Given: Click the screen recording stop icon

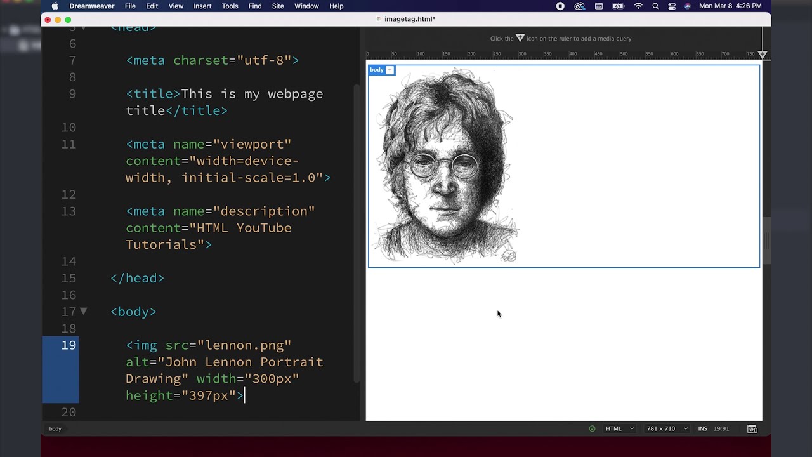Looking at the screenshot, I should click(560, 6).
